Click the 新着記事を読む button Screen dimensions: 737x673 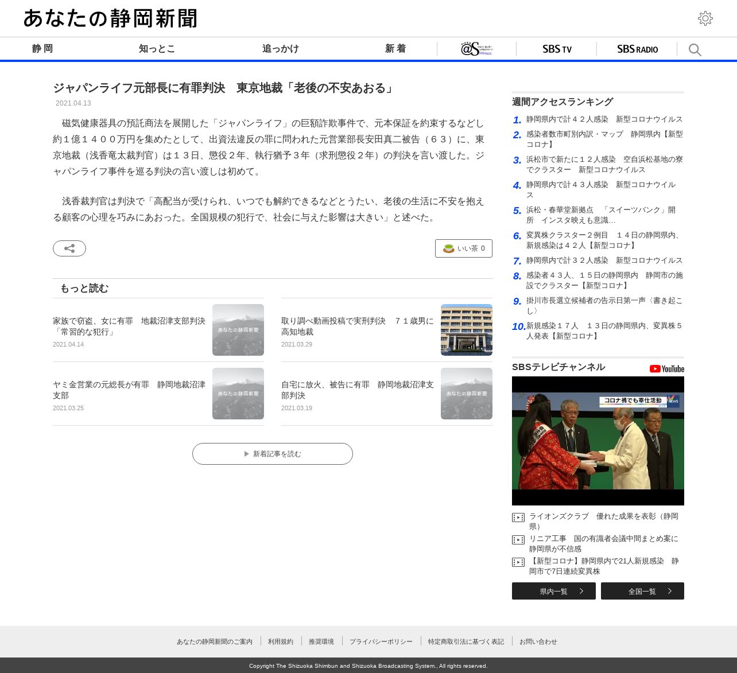click(x=273, y=454)
